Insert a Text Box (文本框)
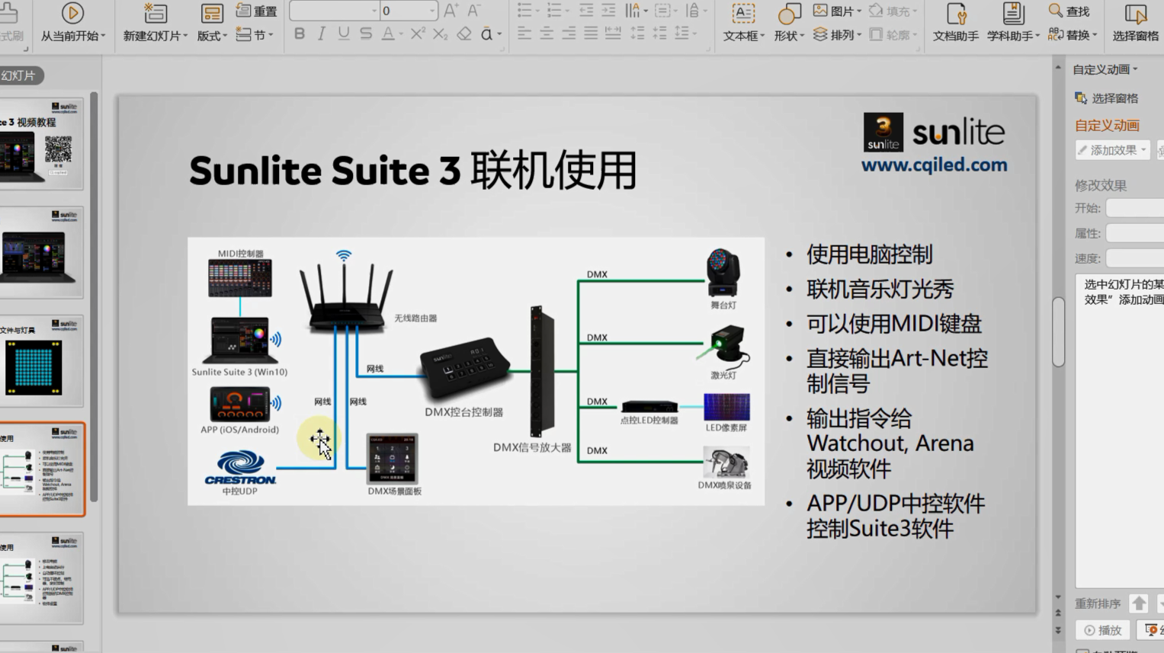The image size is (1164, 653). [x=743, y=21]
